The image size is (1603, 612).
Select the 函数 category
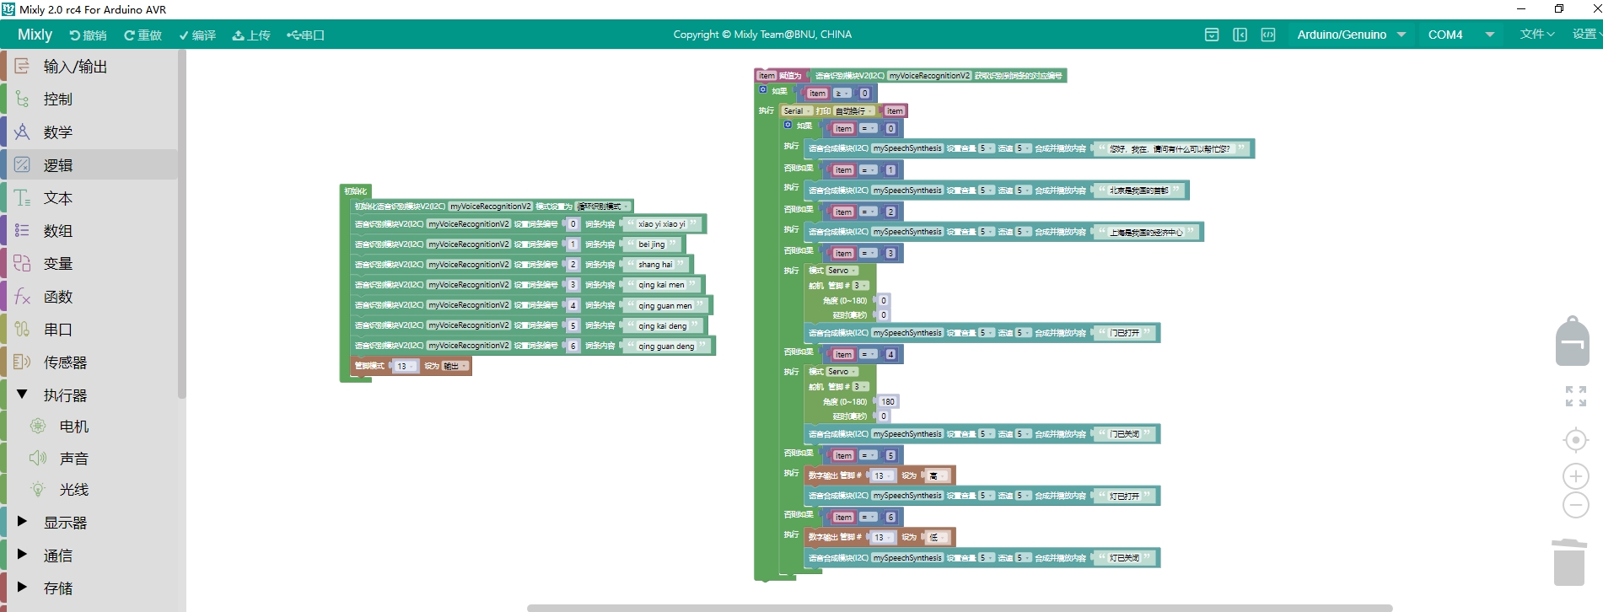[x=89, y=297]
